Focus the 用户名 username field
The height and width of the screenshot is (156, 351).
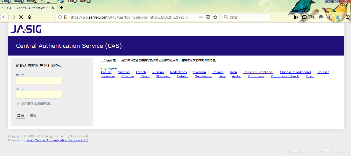click(x=39, y=81)
